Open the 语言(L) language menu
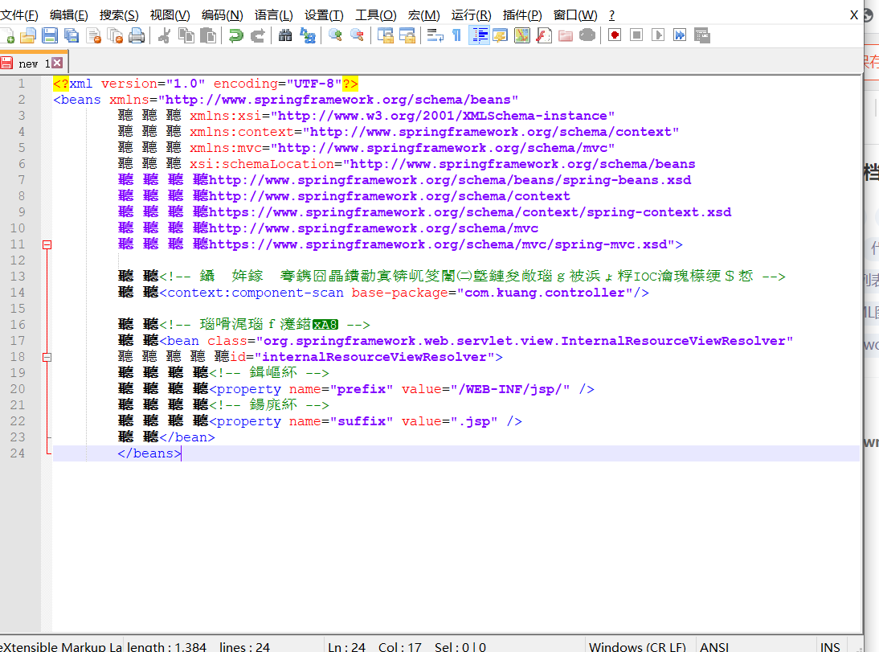 273,14
